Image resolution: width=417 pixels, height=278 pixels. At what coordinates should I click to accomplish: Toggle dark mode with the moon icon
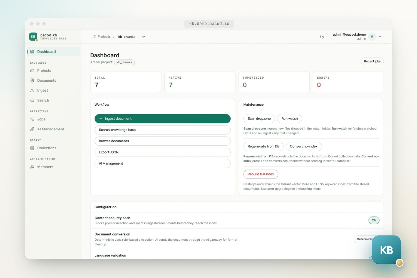322,36
